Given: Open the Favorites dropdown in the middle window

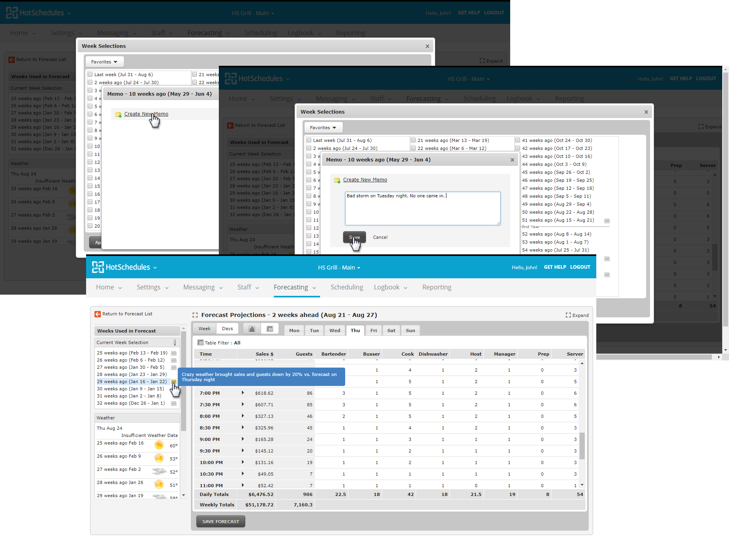Looking at the screenshot, I should [323, 128].
